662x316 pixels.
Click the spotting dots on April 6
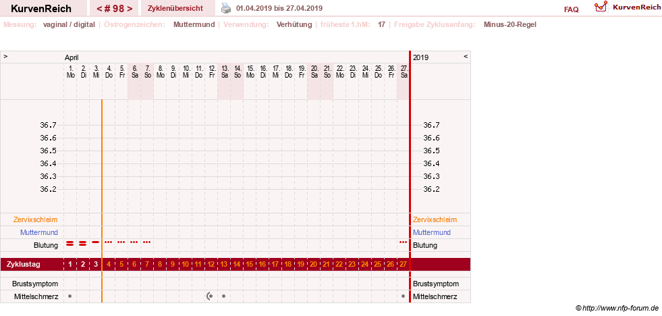[134, 242]
